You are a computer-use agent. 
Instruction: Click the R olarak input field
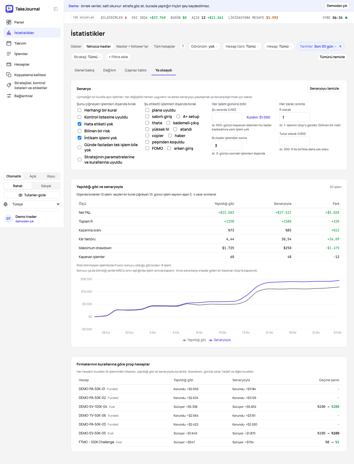click(x=295, y=117)
